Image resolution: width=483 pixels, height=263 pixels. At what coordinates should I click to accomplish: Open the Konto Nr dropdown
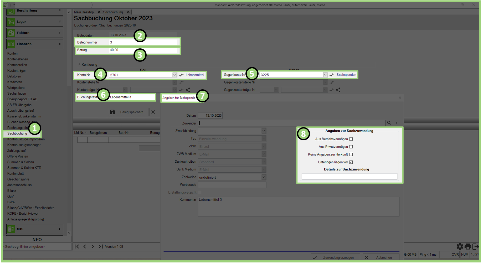(x=174, y=75)
